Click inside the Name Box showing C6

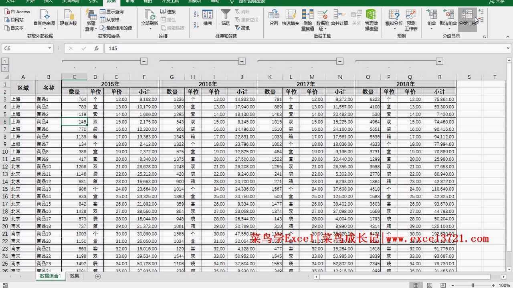(24, 48)
